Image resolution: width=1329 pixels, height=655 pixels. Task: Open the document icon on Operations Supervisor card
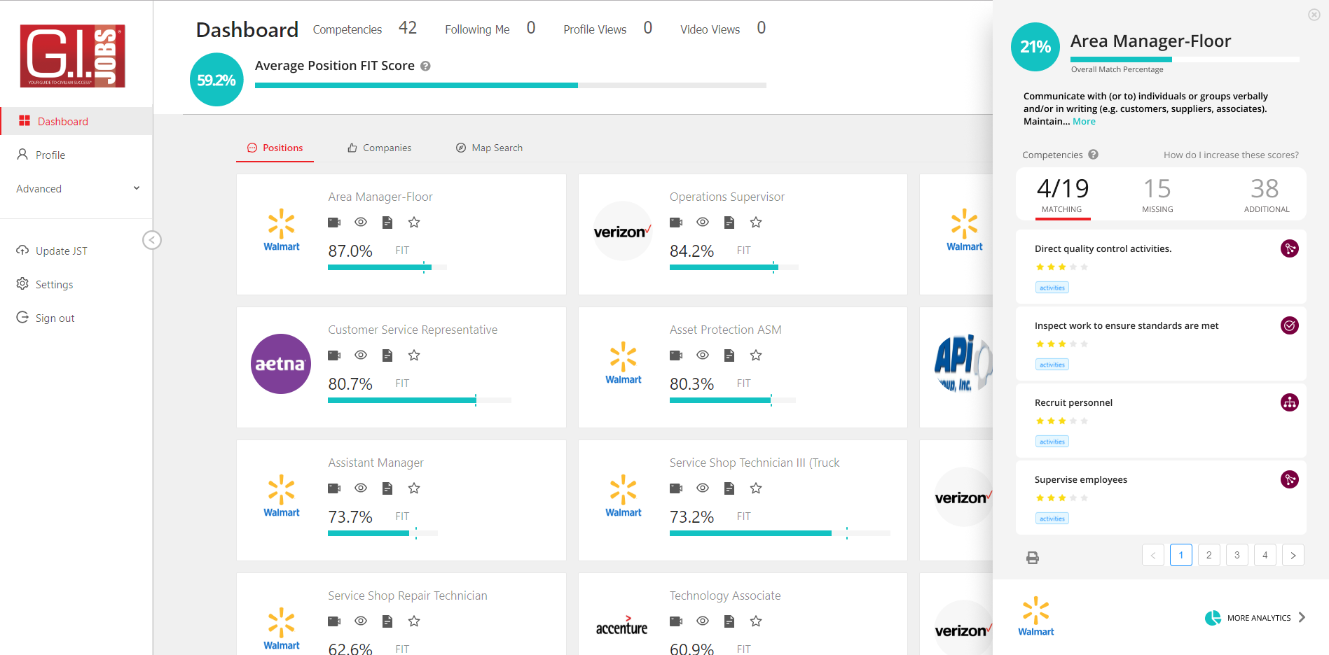729,223
